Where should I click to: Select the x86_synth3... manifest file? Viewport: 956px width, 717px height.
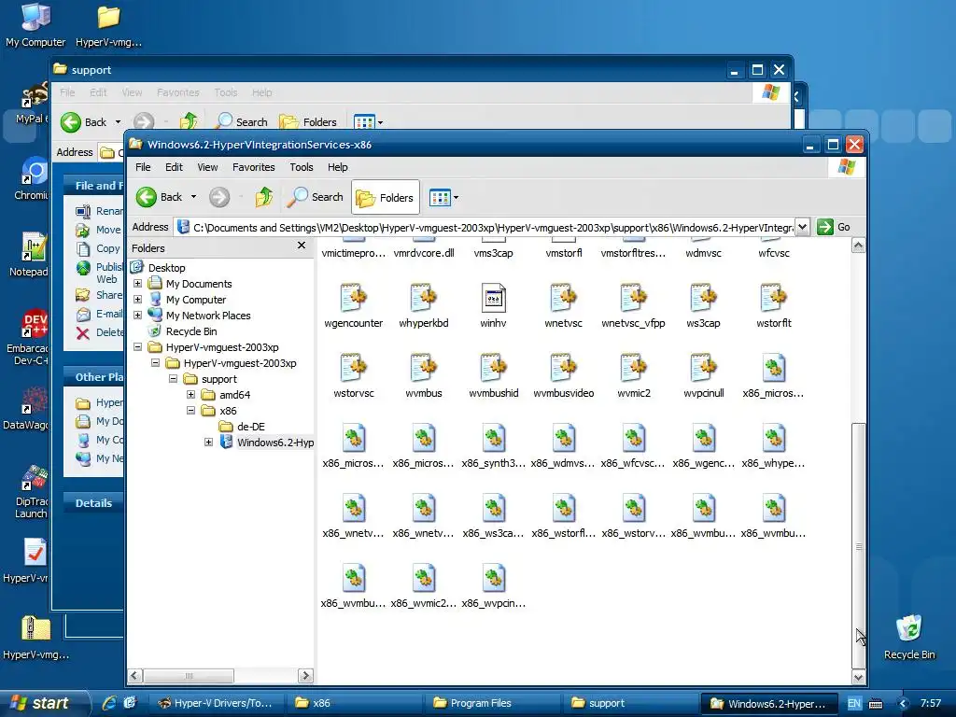coord(493,439)
